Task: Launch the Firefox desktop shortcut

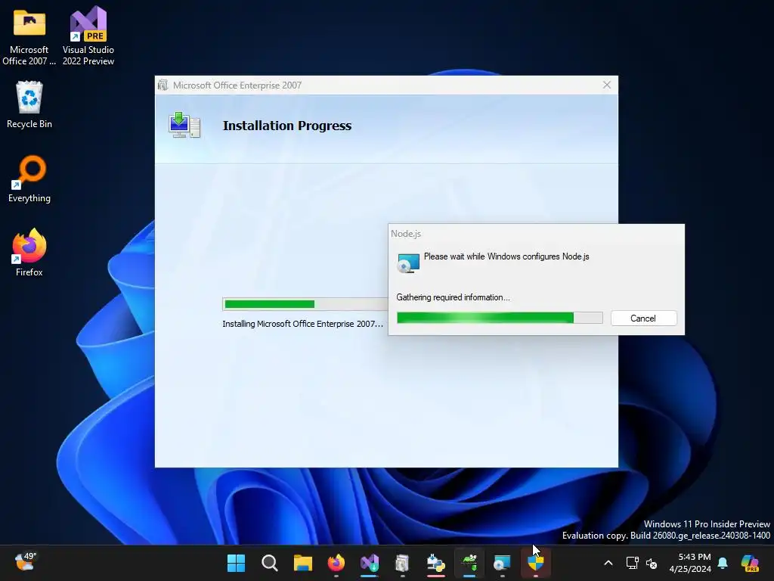Action: 29,253
